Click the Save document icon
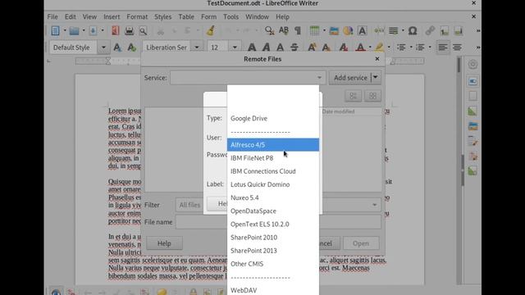The height and width of the screenshot is (295, 525). pyautogui.click(x=93, y=31)
